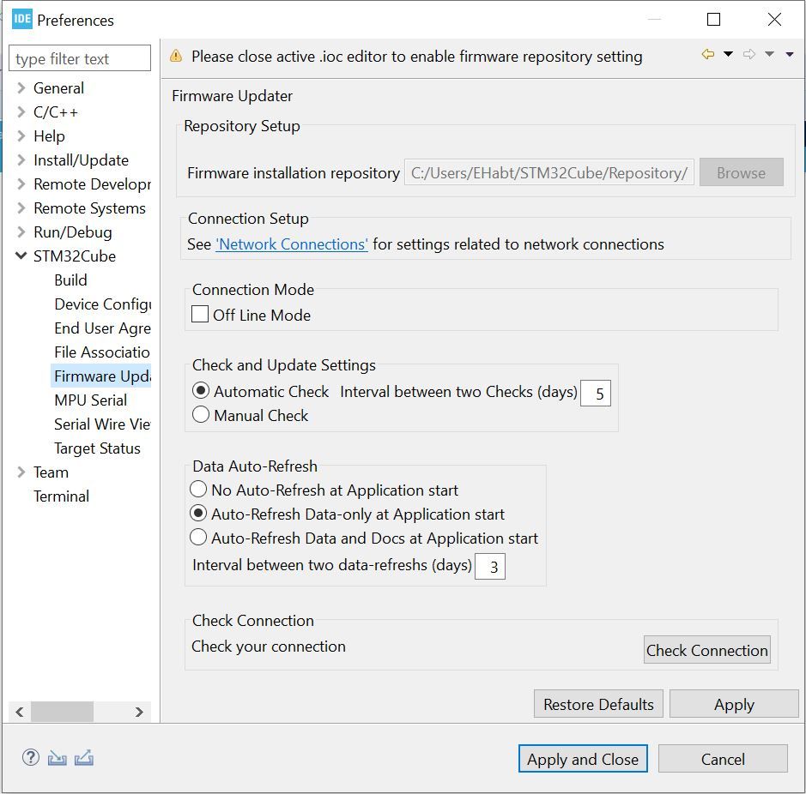
Task: Click the Interval between two data-refreshs field
Action: coord(490,567)
